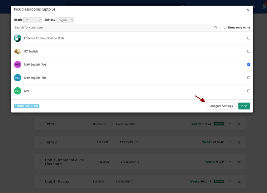Enable the Show only mine checkbox

tap(225, 27)
